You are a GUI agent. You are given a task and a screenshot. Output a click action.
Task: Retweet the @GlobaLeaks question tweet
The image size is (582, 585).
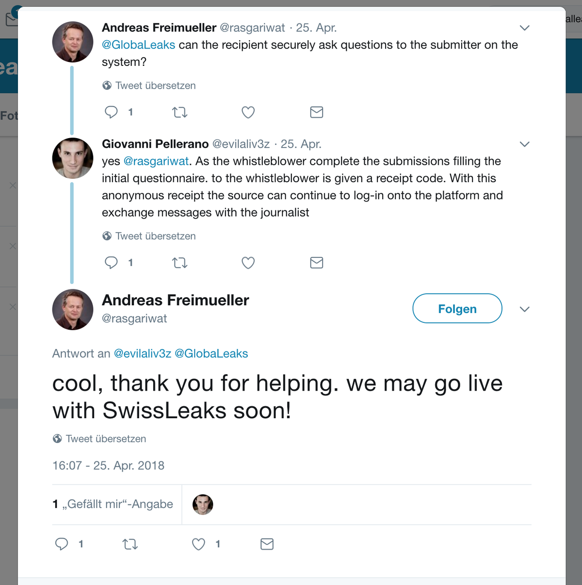[180, 112]
